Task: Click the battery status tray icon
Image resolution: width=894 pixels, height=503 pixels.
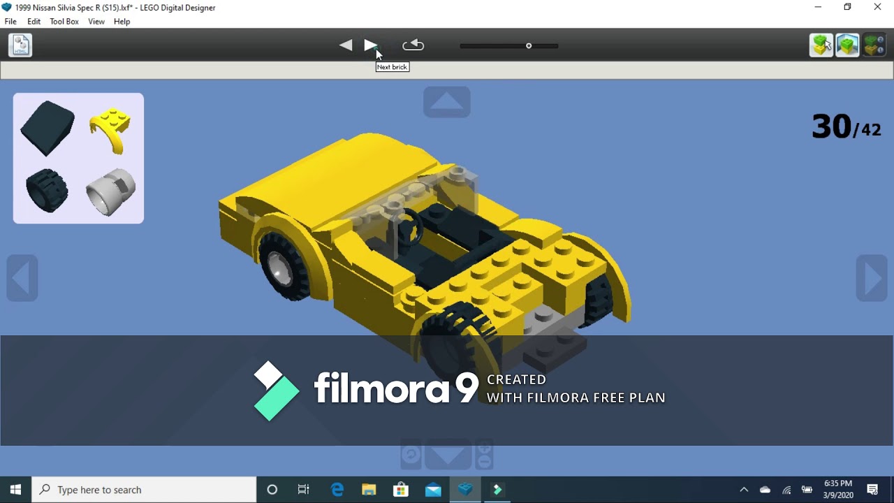Action: [807, 490]
